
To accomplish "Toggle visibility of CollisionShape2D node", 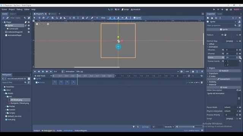I will point(29,32).
